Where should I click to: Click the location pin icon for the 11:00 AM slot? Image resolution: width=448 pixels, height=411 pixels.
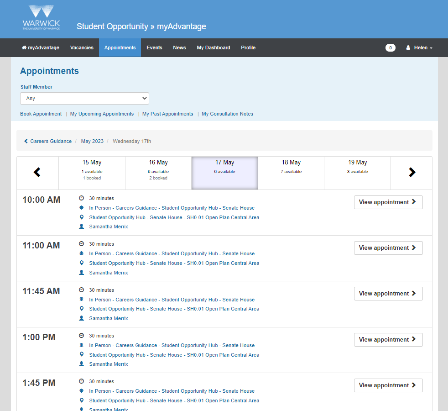[82, 263]
